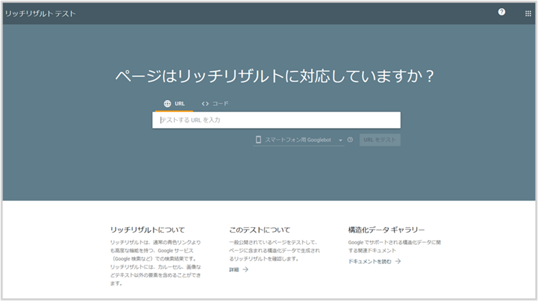538x301 pixels.
Task: Click the 構造化データ ギャラリー heading
Action: [x=387, y=230]
